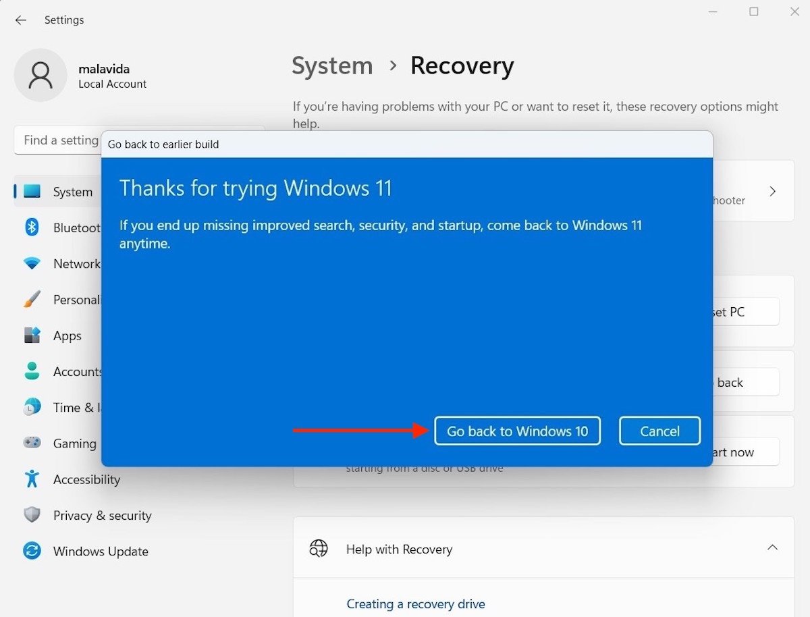
Task: Select the Windows Update sync icon
Action: (x=32, y=551)
